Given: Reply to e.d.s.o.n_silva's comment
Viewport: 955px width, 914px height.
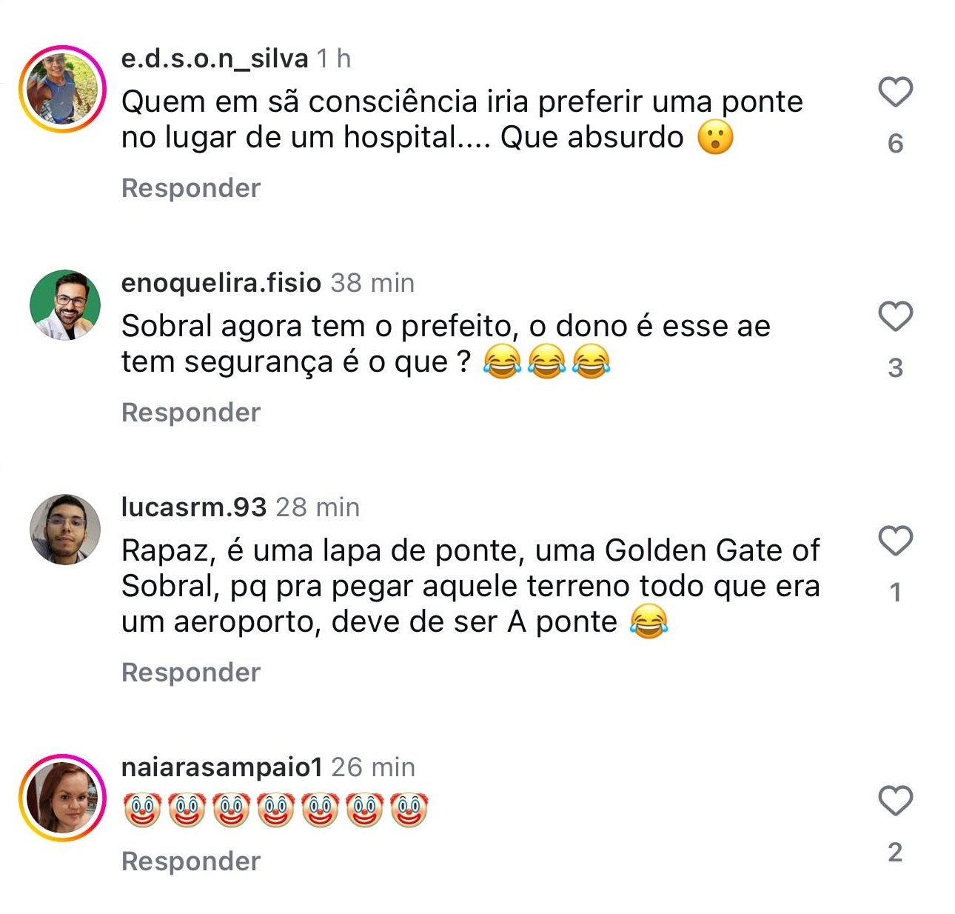Looking at the screenshot, I should 191,188.
